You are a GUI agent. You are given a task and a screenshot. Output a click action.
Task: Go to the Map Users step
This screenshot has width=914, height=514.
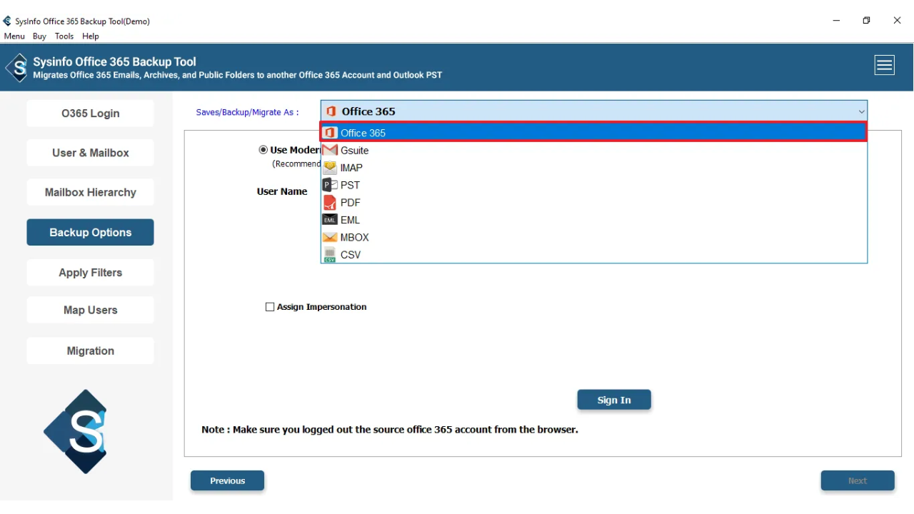click(91, 310)
